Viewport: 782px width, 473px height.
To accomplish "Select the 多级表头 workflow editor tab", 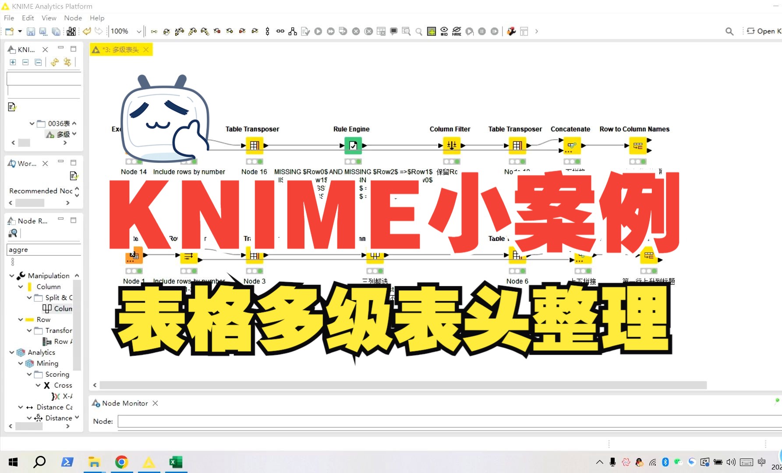I will [x=120, y=49].
